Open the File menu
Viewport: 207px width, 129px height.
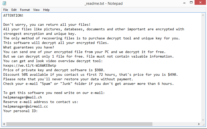coord(6,10)
